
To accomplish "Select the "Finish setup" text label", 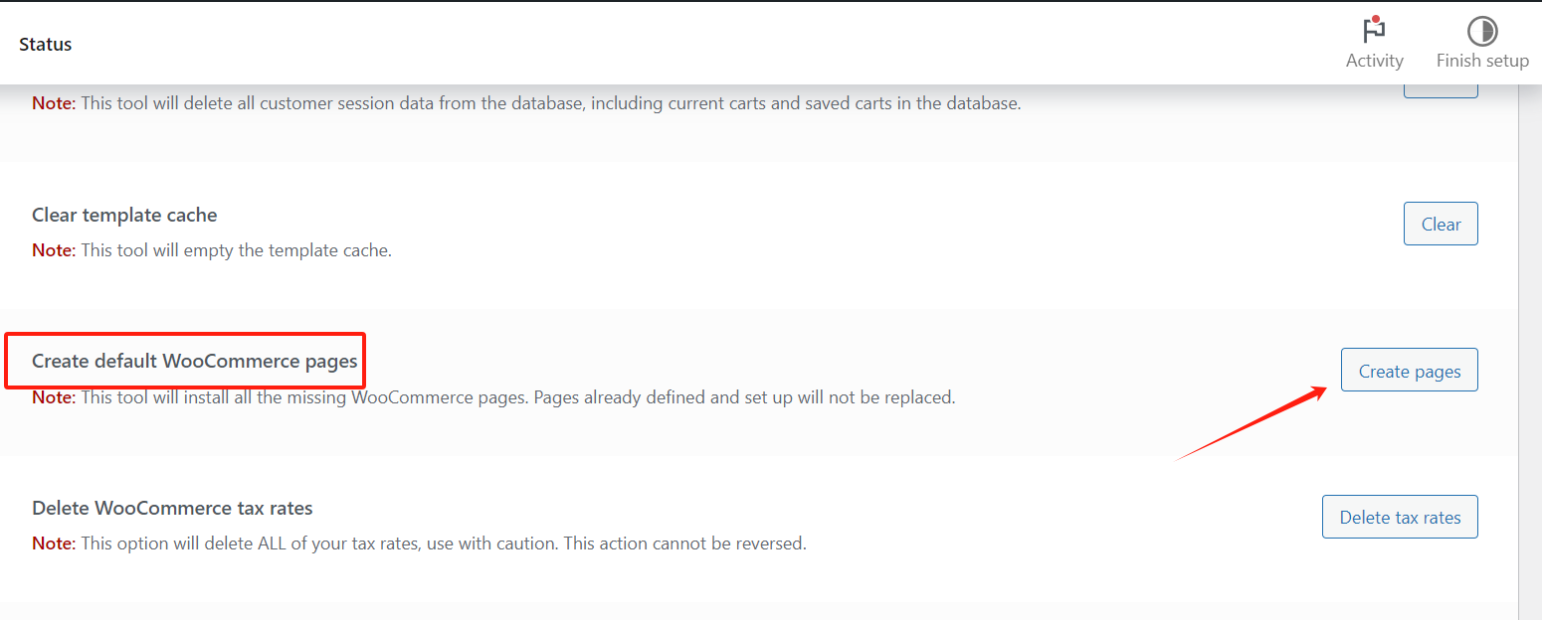I will tap(1482, 61).
